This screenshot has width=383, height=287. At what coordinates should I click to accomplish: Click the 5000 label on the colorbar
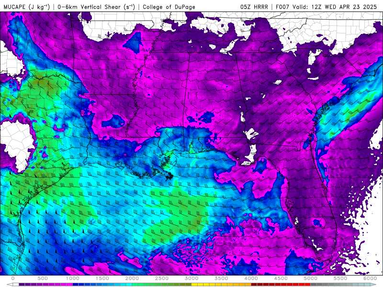[x=310, y=278]
